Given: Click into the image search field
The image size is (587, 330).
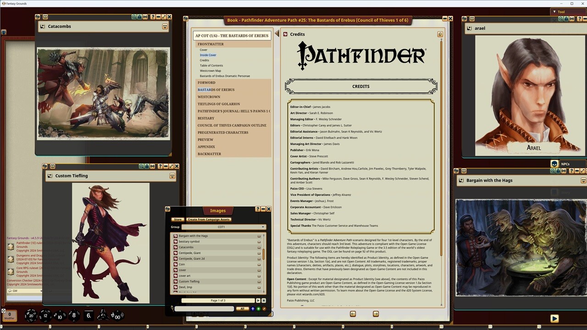Looking at the screenshot, I should [x=204, y=308].
